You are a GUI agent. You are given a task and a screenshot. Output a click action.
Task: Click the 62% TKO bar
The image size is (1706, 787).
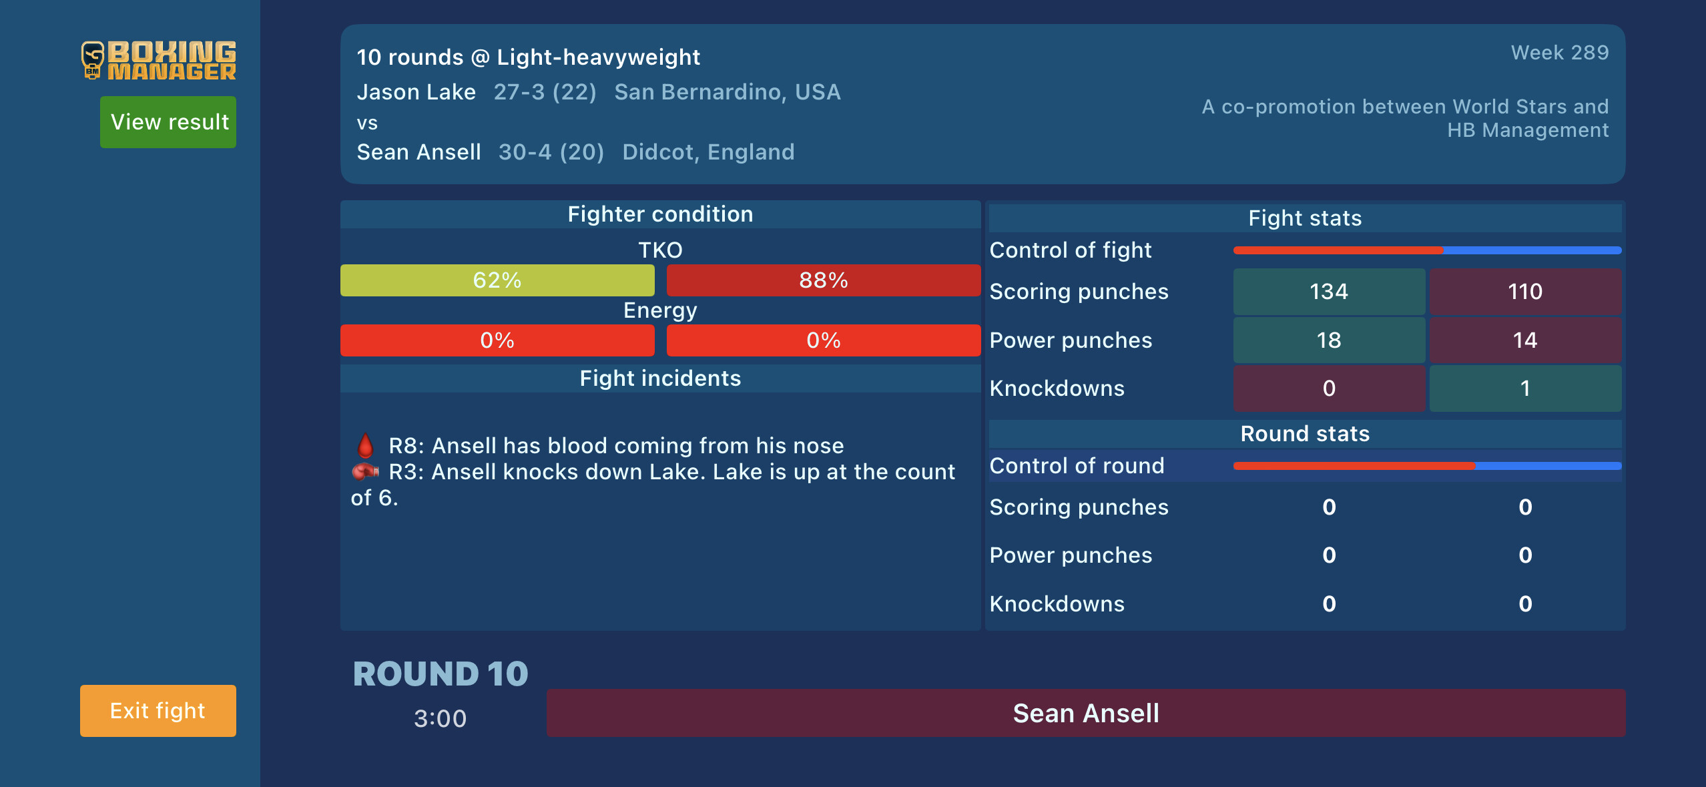(497, 280)
